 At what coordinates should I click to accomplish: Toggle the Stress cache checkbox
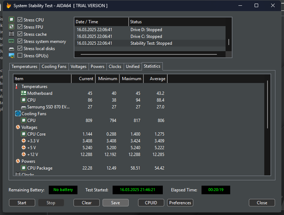click(20, 34)
